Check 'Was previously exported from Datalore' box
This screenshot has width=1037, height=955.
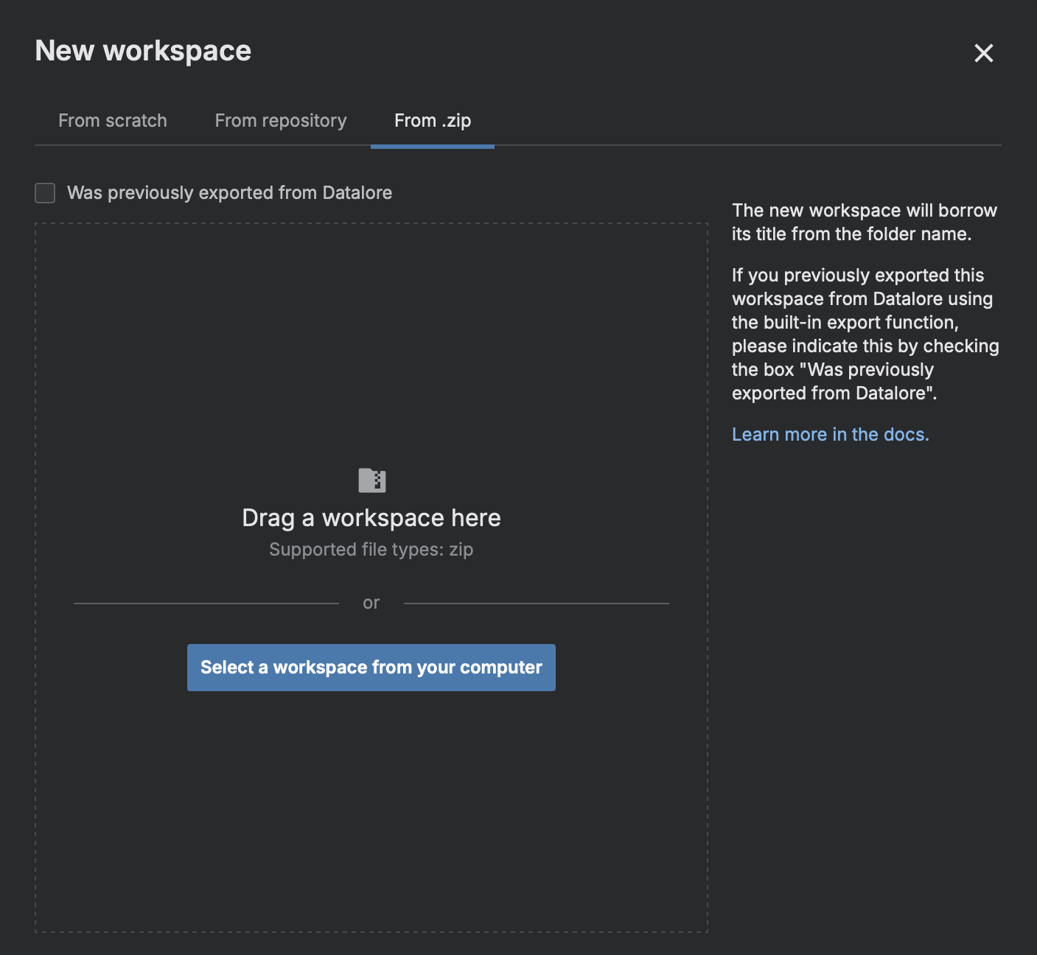(45, 193)
